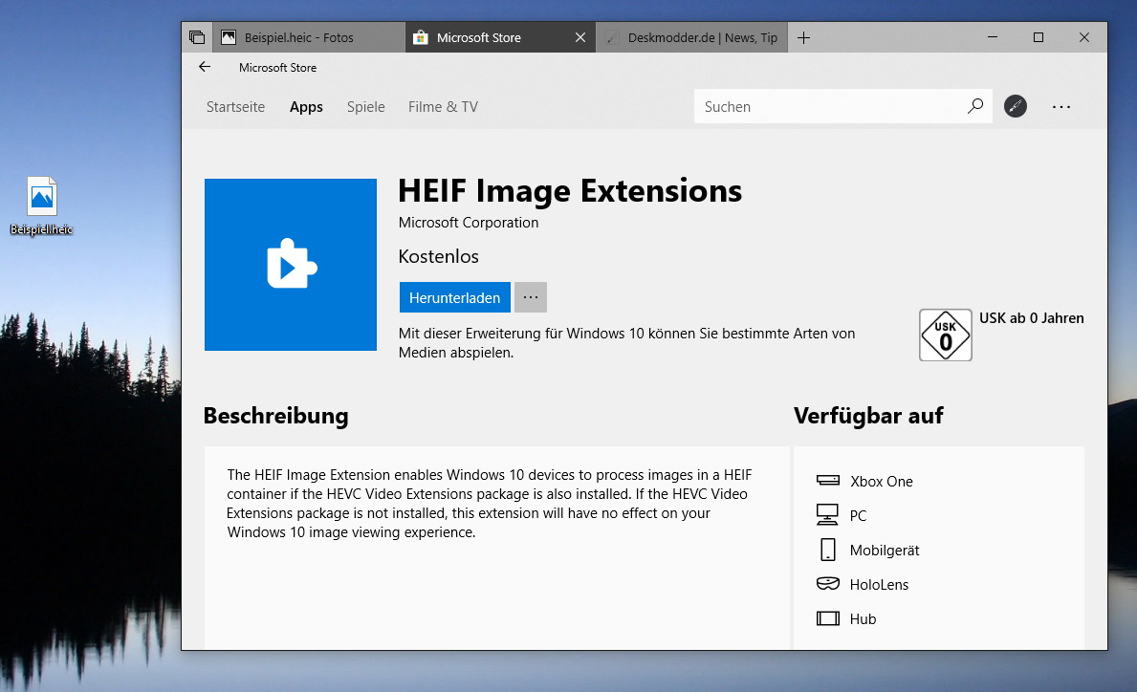Minimize the Microsoft Store window
The image size is (1137, 692).
tap(993, 37)
